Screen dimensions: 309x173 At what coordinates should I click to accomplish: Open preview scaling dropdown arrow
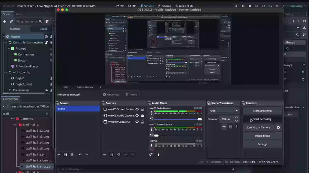click(101, 87)
